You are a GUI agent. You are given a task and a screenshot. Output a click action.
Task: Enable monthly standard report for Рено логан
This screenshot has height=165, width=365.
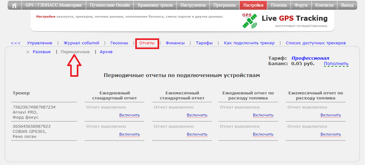pos(197,134)
